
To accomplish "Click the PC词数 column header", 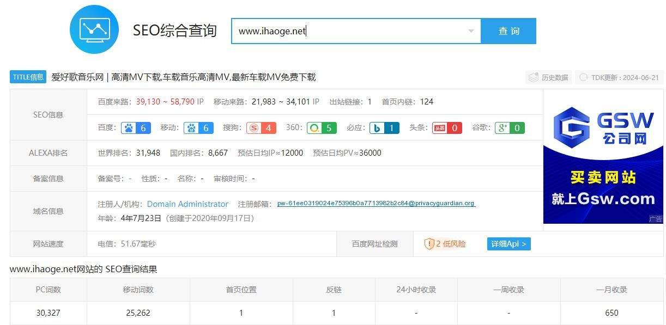I will pos(49,290).
